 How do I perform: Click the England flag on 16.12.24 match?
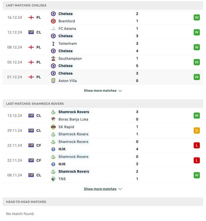click(31, 17)
